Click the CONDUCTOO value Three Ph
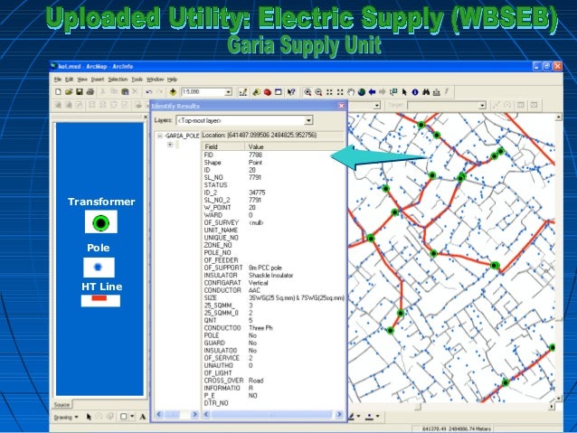The height and width of the screenshot is (433, 577). tap(260, 328)
